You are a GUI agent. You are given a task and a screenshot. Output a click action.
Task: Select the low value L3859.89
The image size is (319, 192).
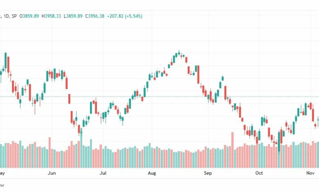click(x=73, y=16)
